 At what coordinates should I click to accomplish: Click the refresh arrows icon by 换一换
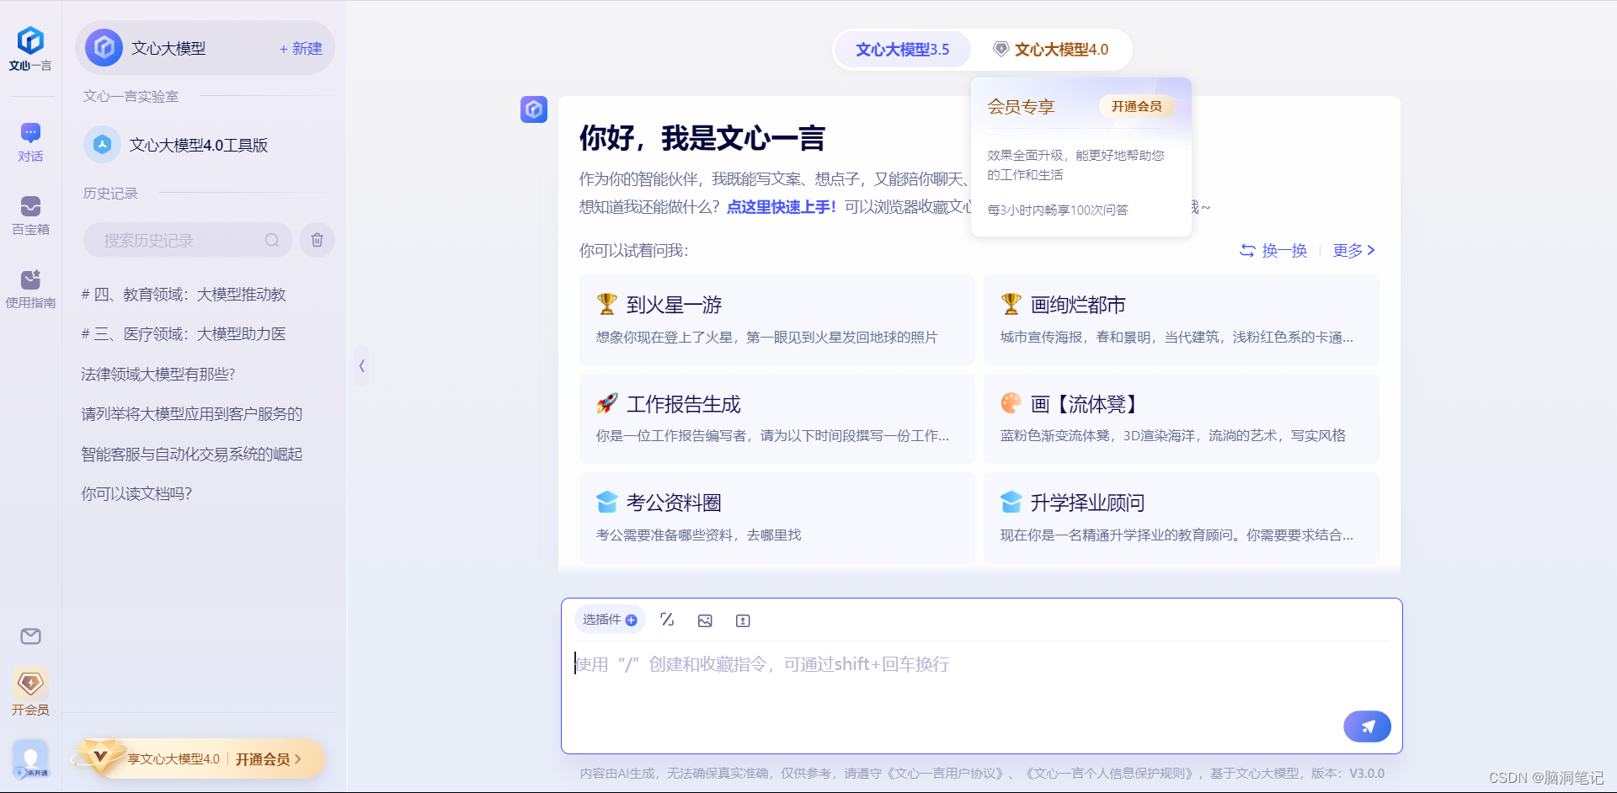tap(1247, 250)
